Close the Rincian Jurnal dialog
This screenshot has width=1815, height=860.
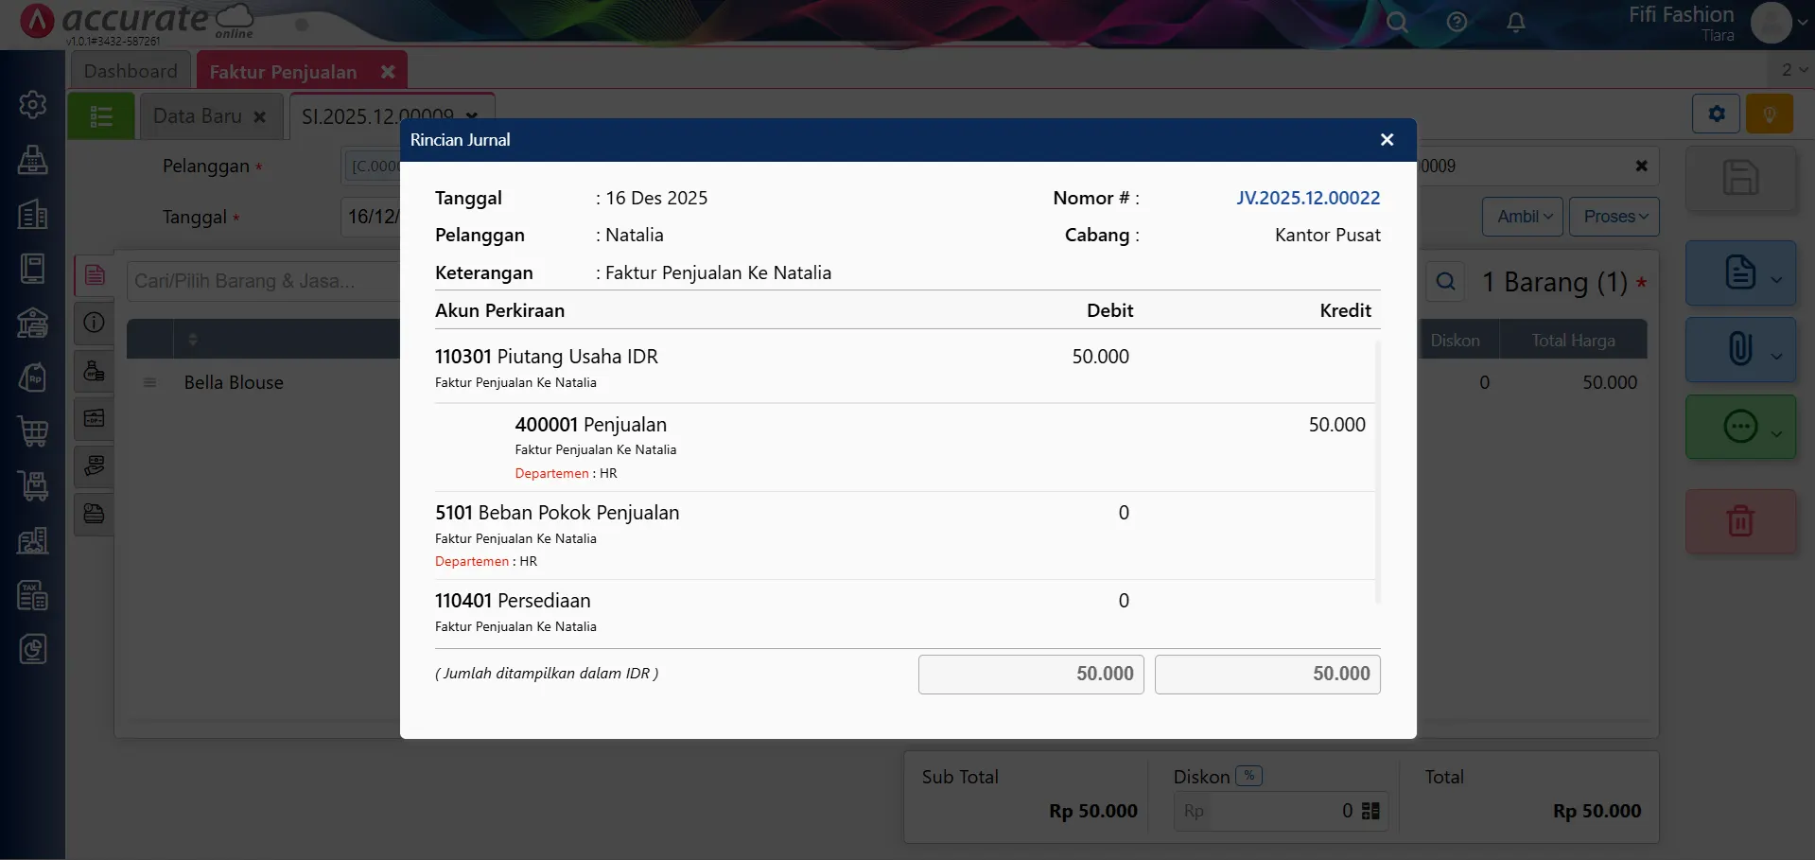(1387, 140)
